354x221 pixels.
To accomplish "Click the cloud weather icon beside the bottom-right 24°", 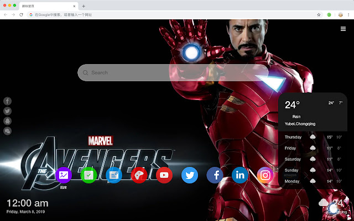I will click(x=324, y=203).
